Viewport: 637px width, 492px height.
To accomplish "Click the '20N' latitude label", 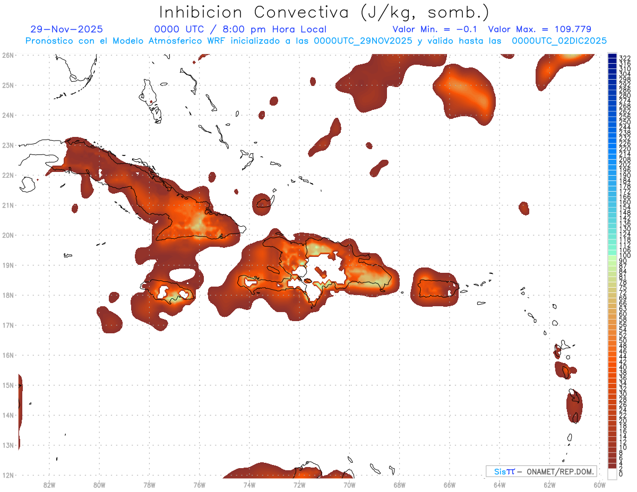I will pyautogui.click(x=8, y=235).
